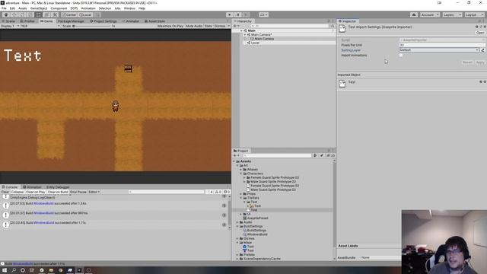Switch to the Animator tab
This screenshot has width=487, height=274.
(131, 21)
